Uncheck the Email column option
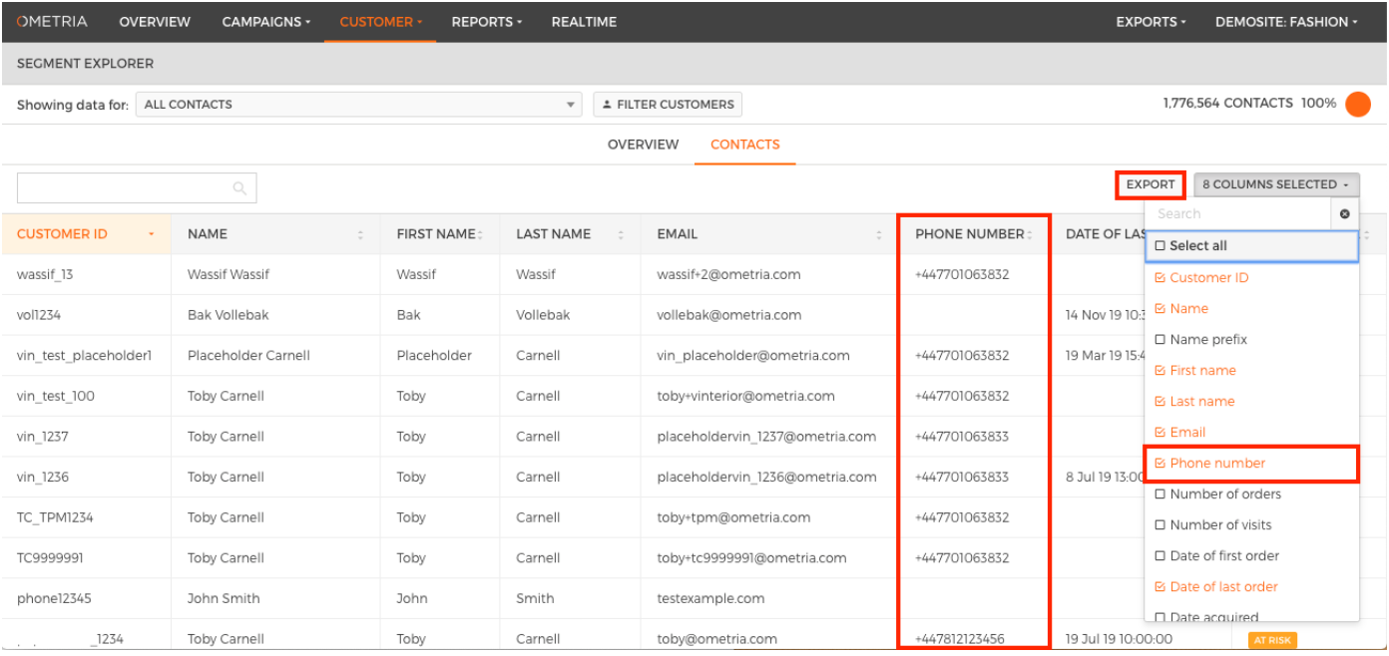The image size is (1389, 656). 1159,432
